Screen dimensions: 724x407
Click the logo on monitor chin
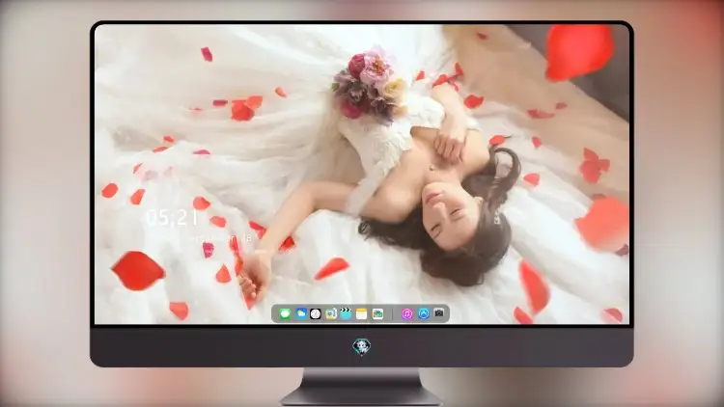(x=362, y=346)
